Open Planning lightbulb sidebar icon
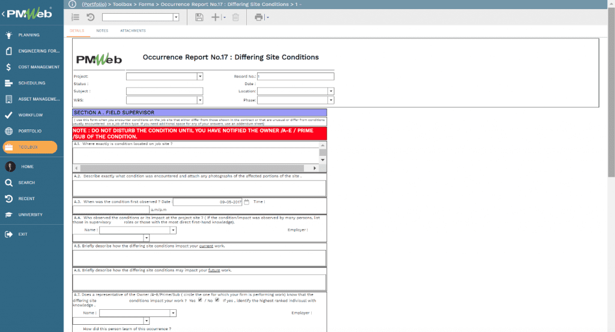615x332 pixels. [8, 35]
